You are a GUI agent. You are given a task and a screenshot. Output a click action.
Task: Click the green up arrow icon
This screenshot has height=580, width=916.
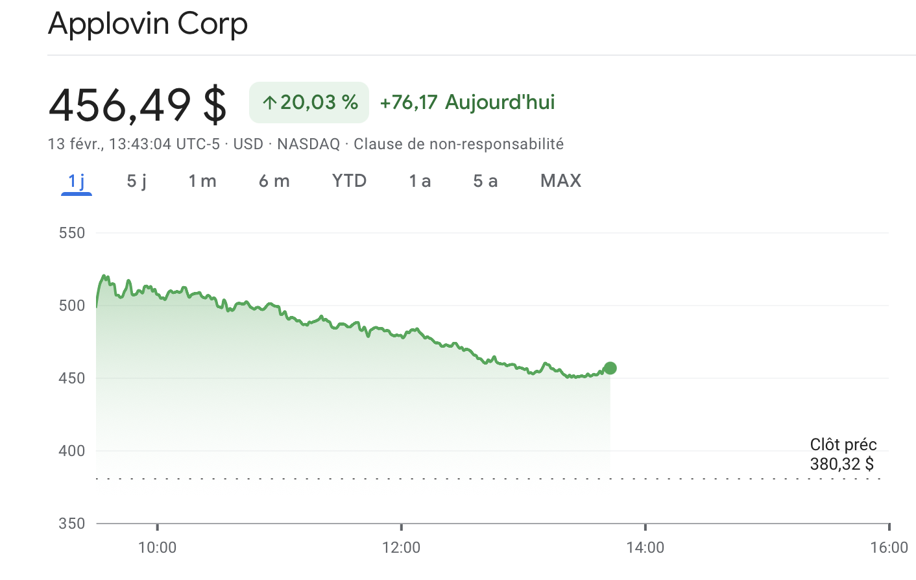pos(270,103)
